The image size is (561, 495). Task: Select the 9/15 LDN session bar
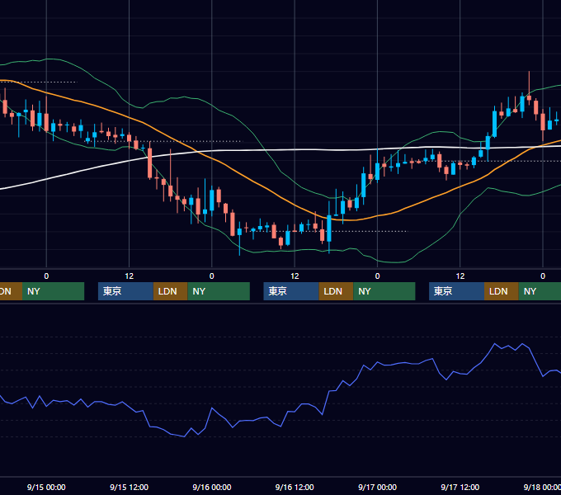170,291
